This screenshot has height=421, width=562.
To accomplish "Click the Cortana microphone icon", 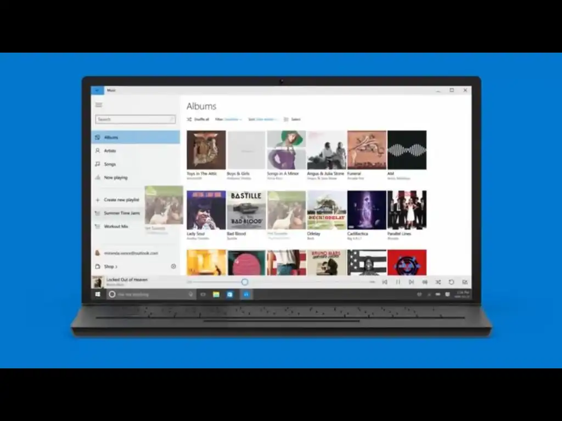I will [190, 294].
